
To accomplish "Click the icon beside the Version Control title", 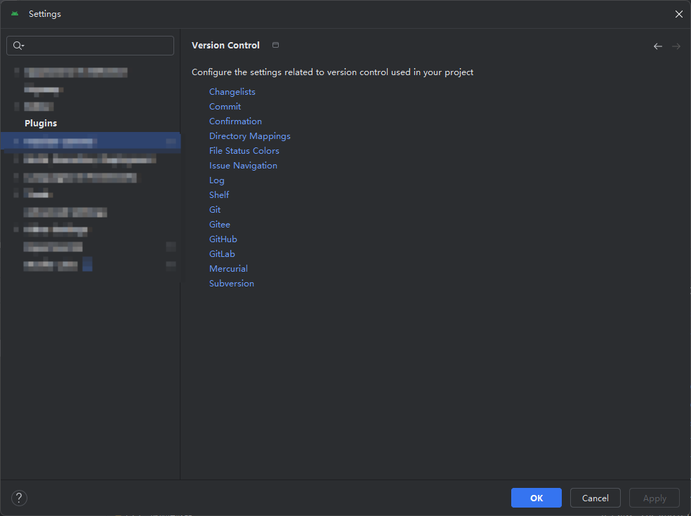I will [x=275, y=44].
